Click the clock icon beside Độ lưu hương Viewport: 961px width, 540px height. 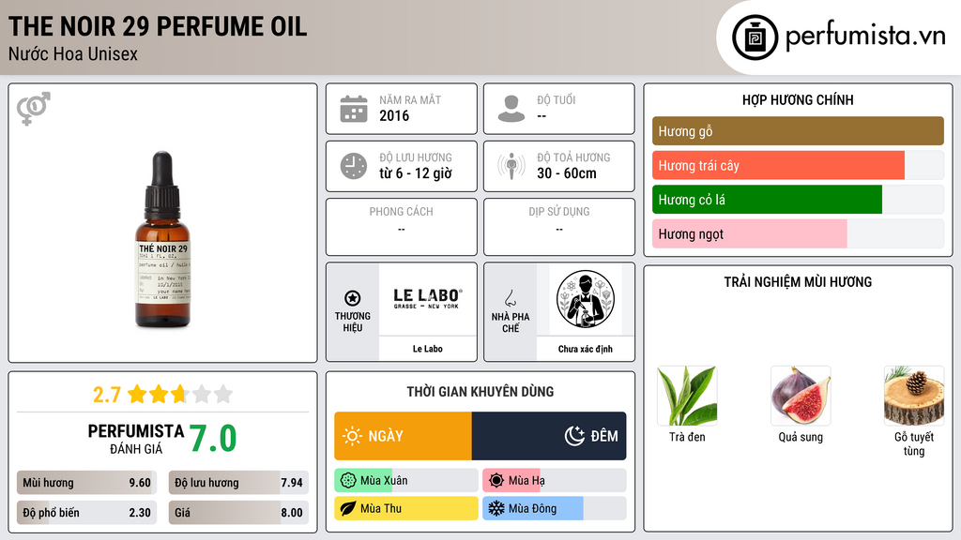pos(354,166)
